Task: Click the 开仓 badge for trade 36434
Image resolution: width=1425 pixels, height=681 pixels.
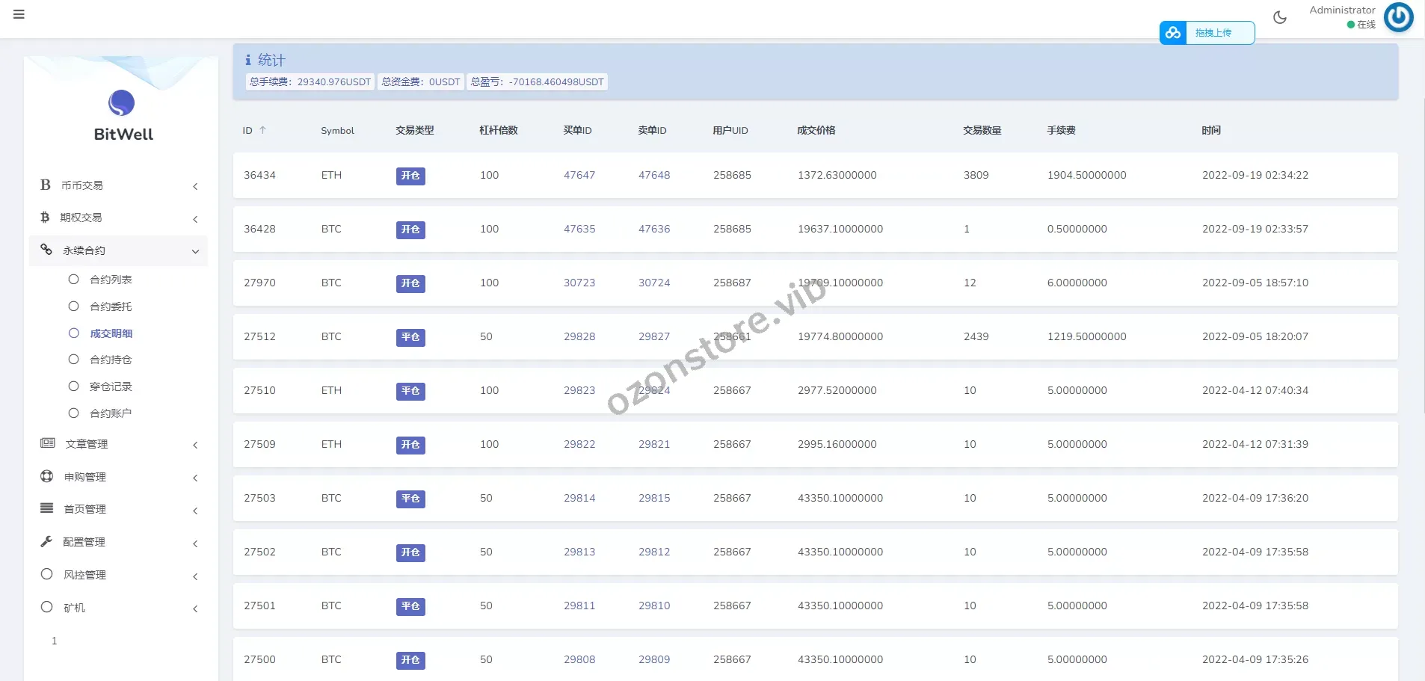Action: coord(410,176)
